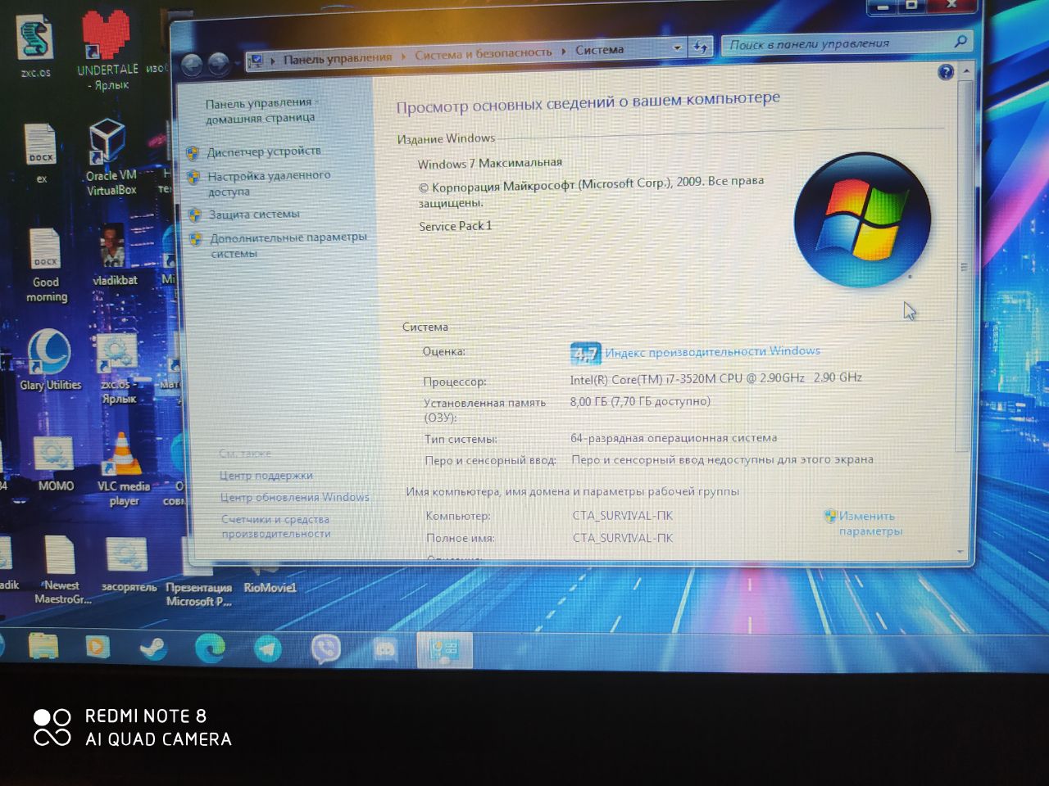Launch Microsoft Edge from the taskbar
Viewport: 1049px width, 786px height.
click(x=210, y=649)
